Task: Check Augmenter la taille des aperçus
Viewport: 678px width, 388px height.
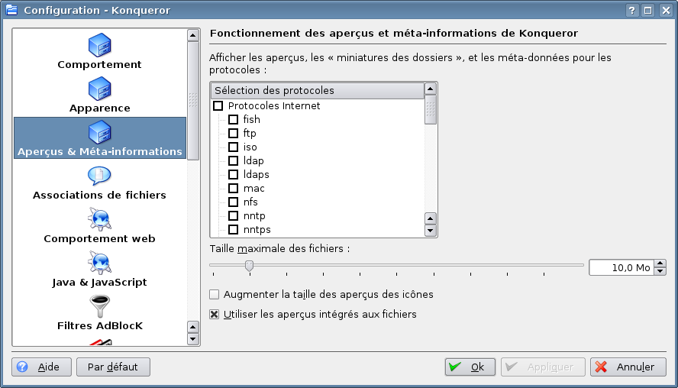Action: pyautogui.click(x=215, y=294)
